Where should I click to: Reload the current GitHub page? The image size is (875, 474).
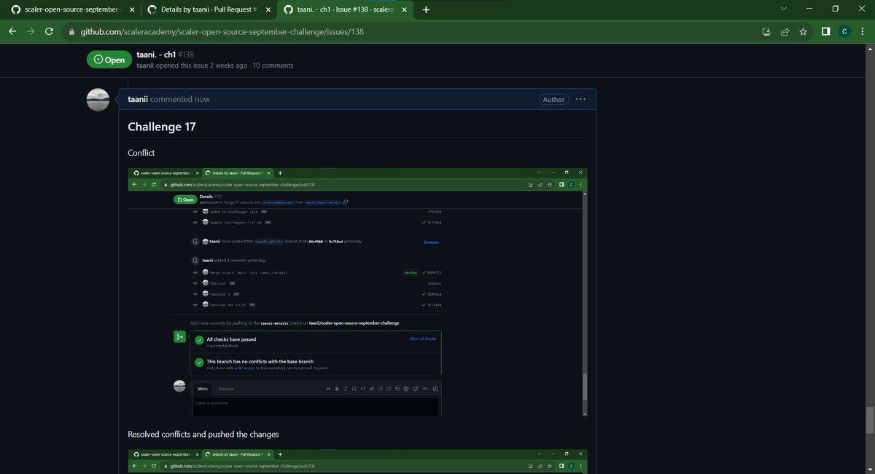[48, 31]
